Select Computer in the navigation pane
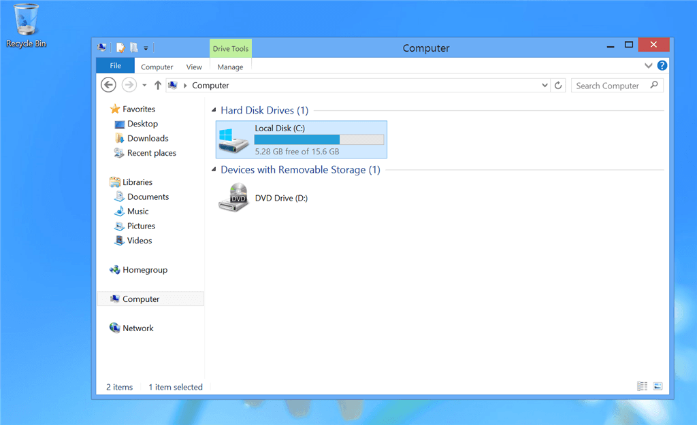697x425 pixels. tap(150, 299)
